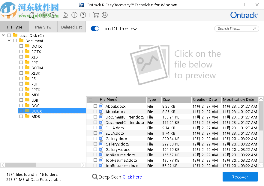Click here to start Deep Scan
Image resolution: width=264 pixels, height=186 pixels.
132,177
